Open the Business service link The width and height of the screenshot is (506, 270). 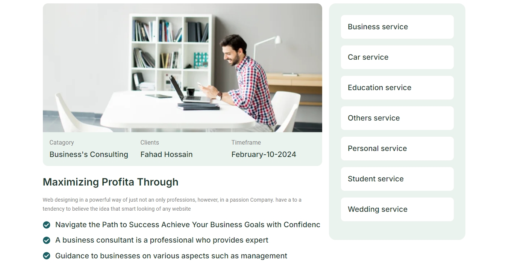397,27
